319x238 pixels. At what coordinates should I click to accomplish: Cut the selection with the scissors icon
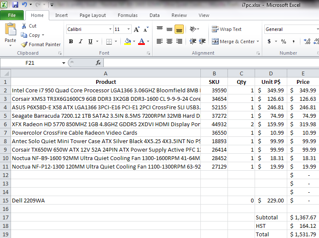click(x=24, y=26)
